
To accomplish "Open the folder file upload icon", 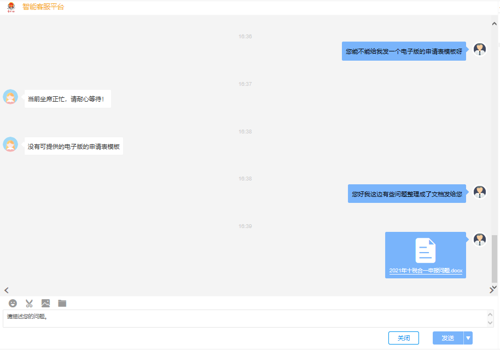I will 62,303.
